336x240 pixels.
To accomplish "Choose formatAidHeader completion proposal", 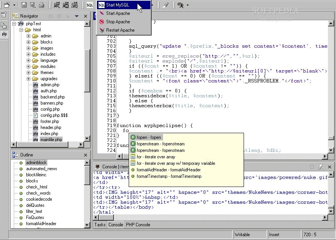I will pos(169,170).
